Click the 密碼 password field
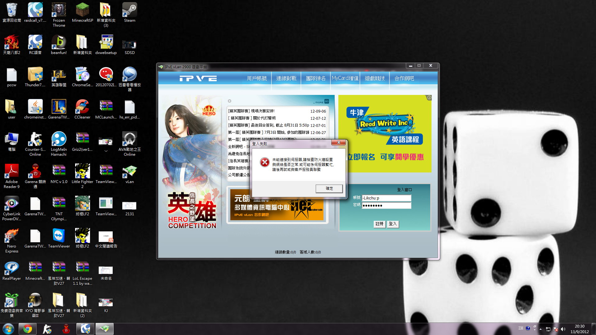 (386, 205)
